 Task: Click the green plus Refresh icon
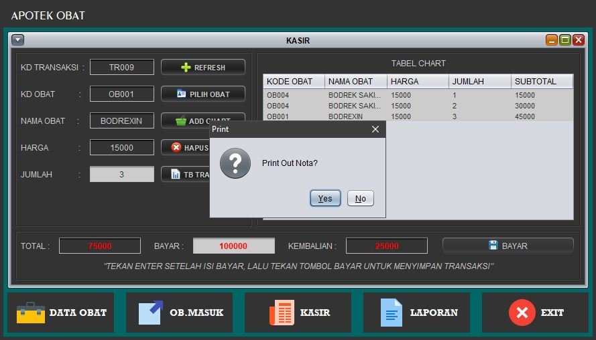click(x=186, y=68)
